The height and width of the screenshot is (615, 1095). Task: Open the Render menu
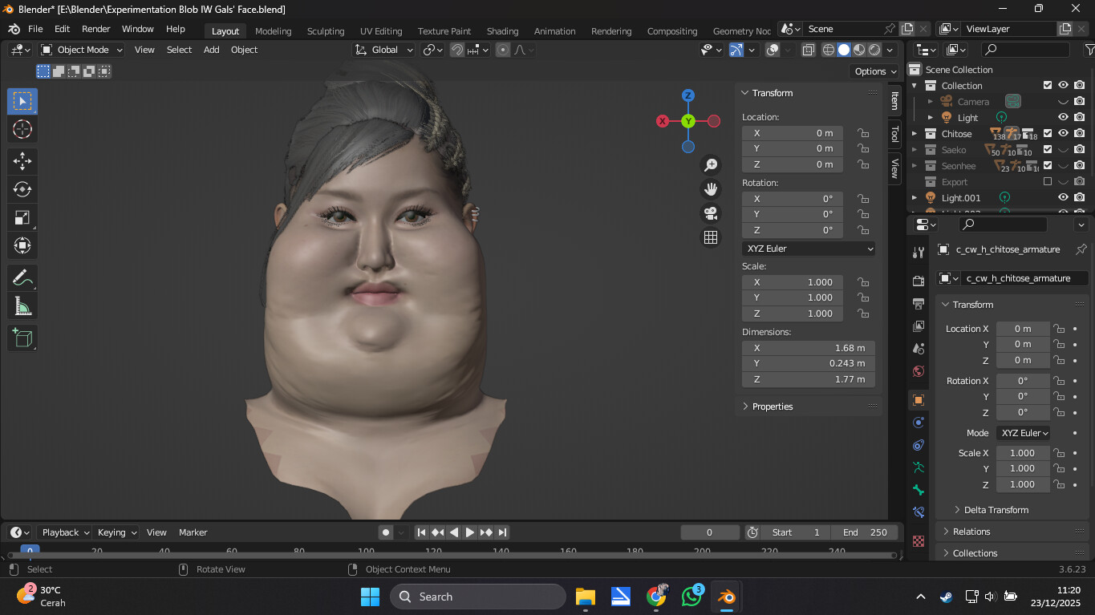coord(96,29)
